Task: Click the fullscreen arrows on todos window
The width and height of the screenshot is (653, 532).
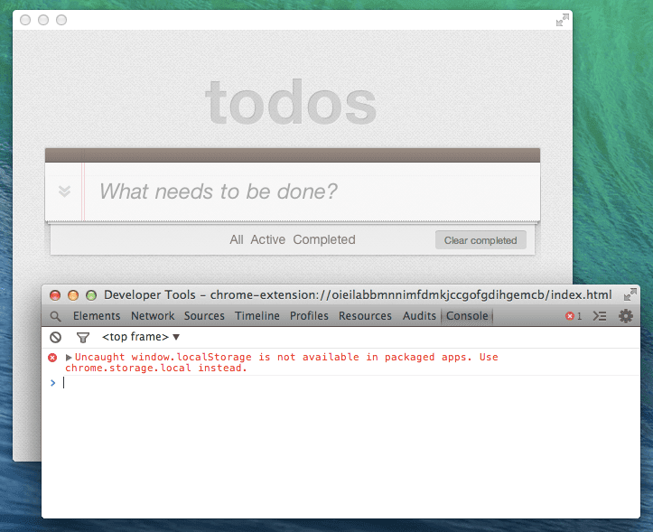Action: (x=563, y=20)
